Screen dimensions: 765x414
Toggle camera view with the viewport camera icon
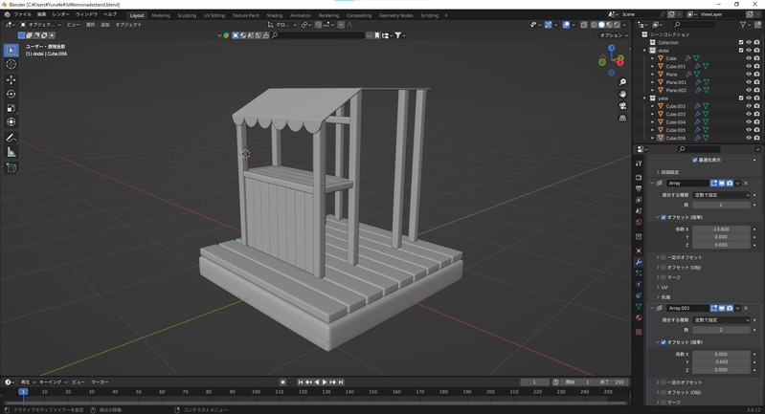tap(622, 105)
